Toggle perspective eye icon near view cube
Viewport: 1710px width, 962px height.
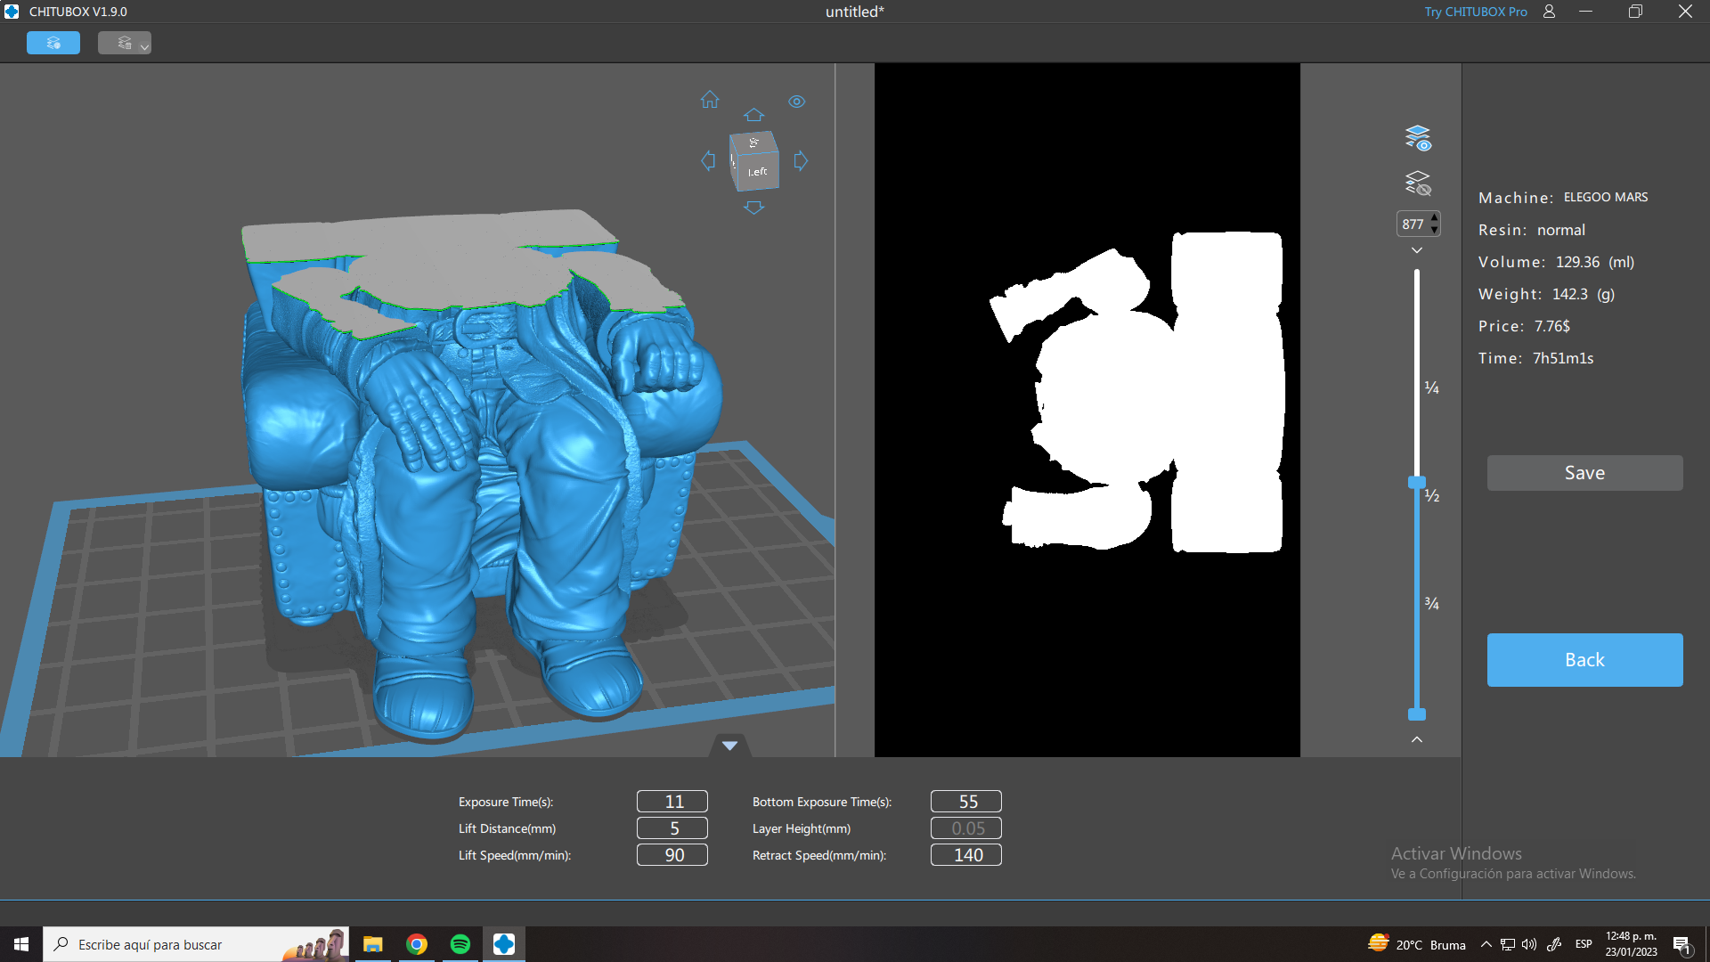point(796,102)
